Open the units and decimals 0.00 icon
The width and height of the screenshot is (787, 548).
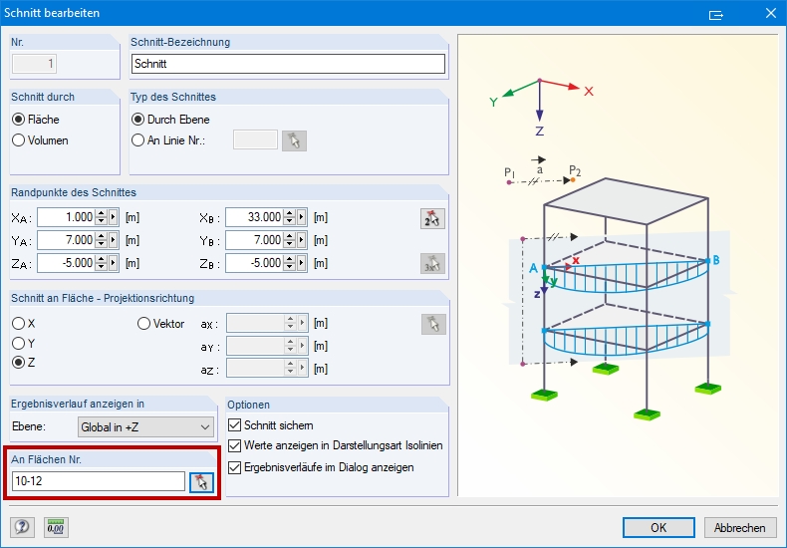click(x=56, y=527)
